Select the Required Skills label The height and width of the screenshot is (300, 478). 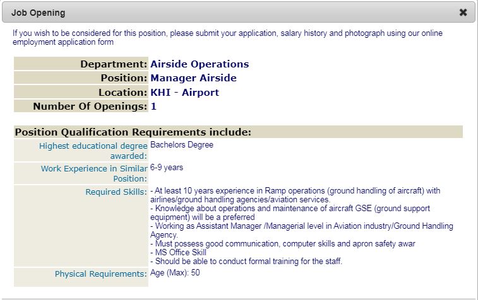[x=116, y=192]
